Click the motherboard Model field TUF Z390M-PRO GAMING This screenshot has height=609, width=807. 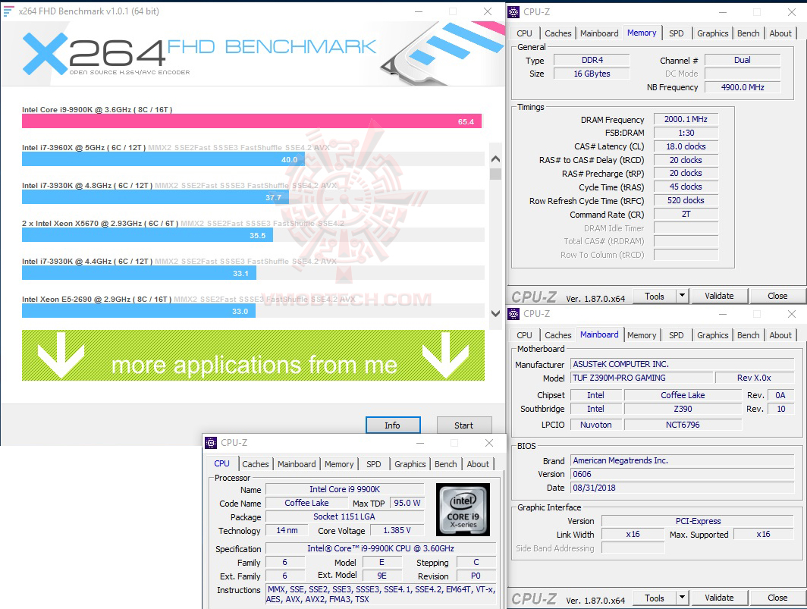(642, 378)
